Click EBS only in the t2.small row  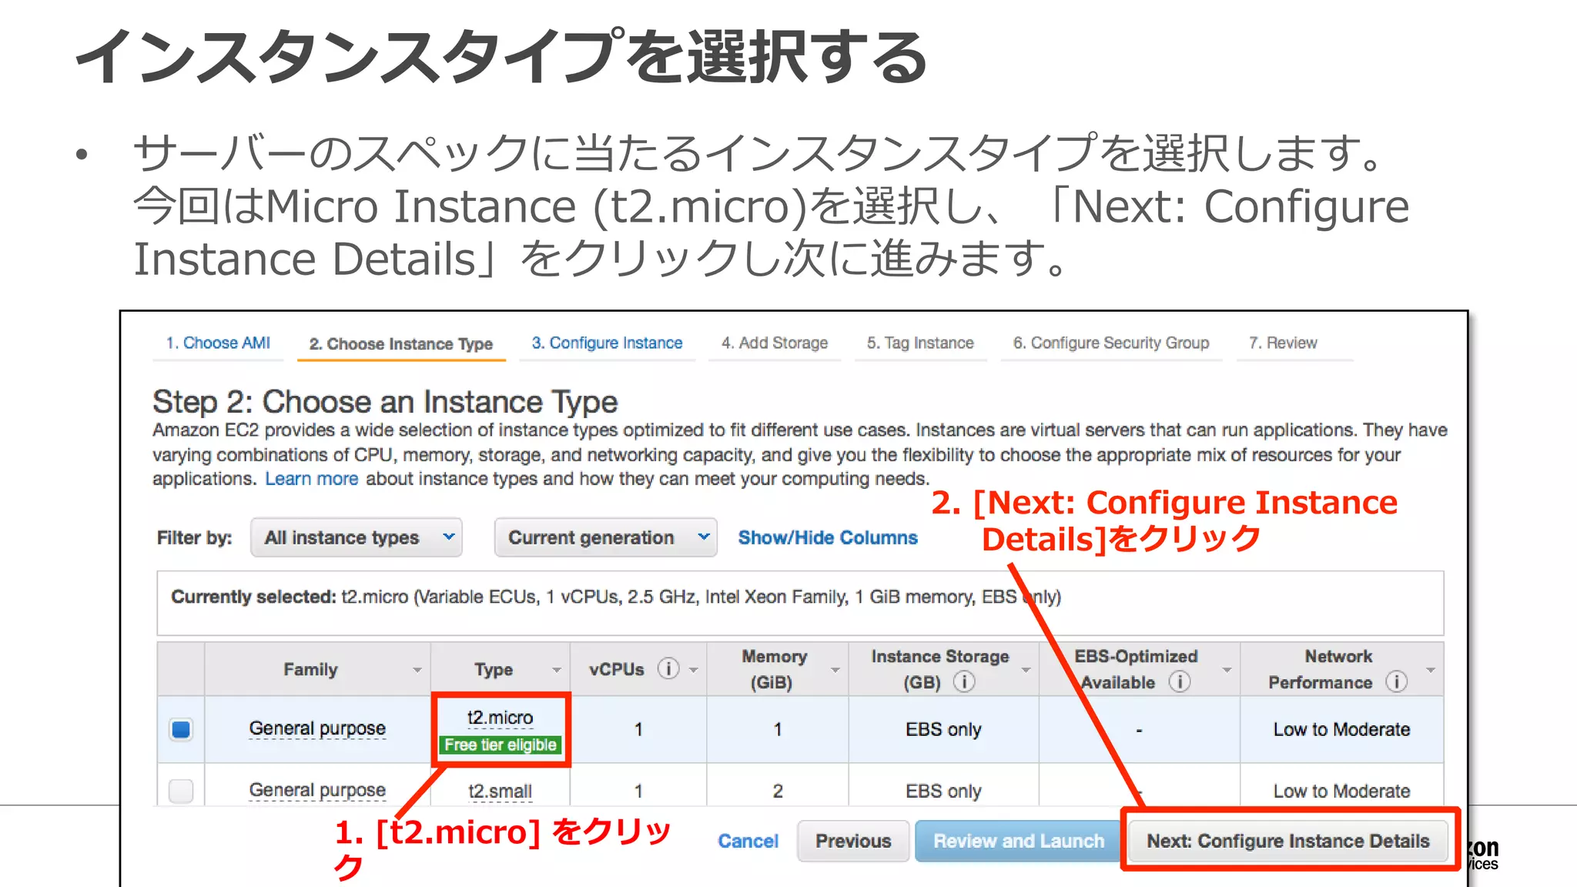943,791
